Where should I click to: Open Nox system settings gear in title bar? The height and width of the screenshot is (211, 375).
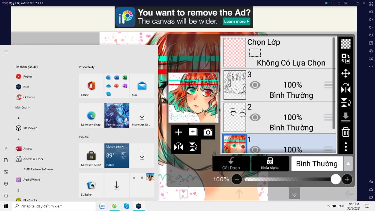coord(345,3)
